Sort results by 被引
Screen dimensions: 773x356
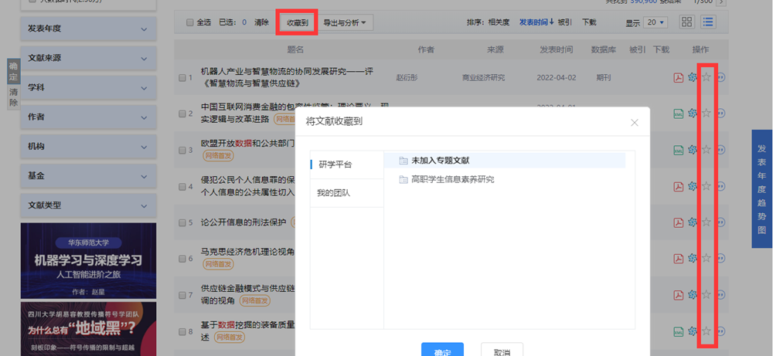pyautogui.click(x=565, y=22)
